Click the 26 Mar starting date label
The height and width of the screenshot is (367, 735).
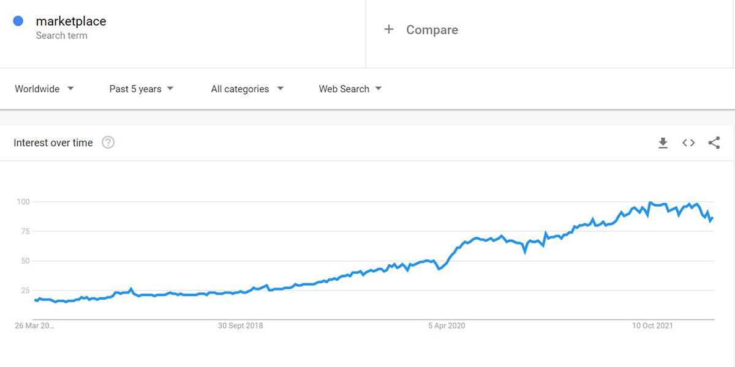pos(34,325)
